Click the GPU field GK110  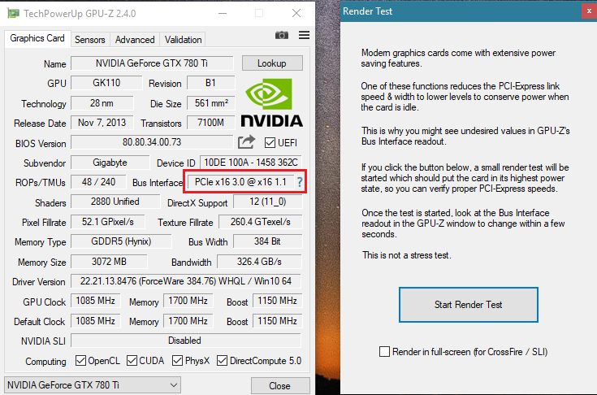106,83
